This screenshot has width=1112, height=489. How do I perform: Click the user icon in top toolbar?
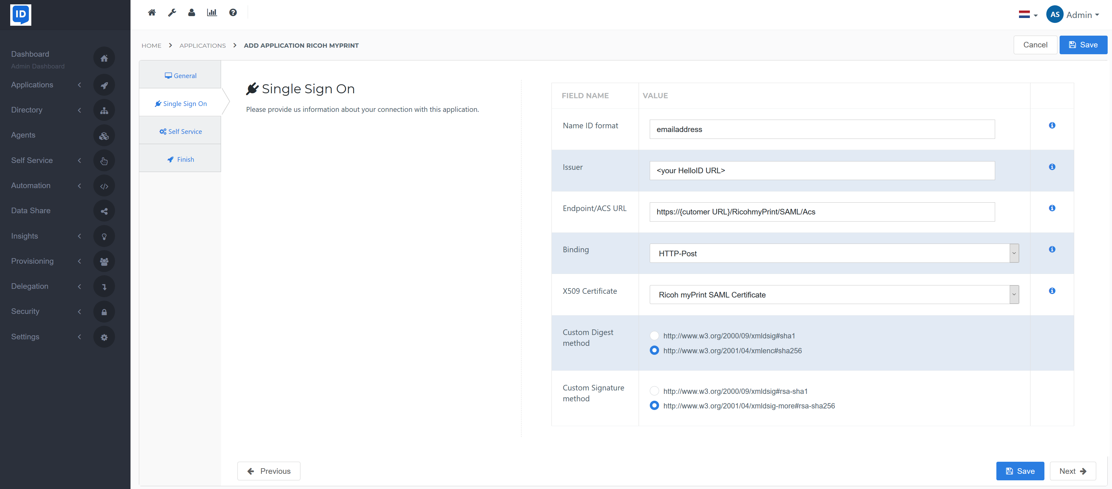coord(192,12)
